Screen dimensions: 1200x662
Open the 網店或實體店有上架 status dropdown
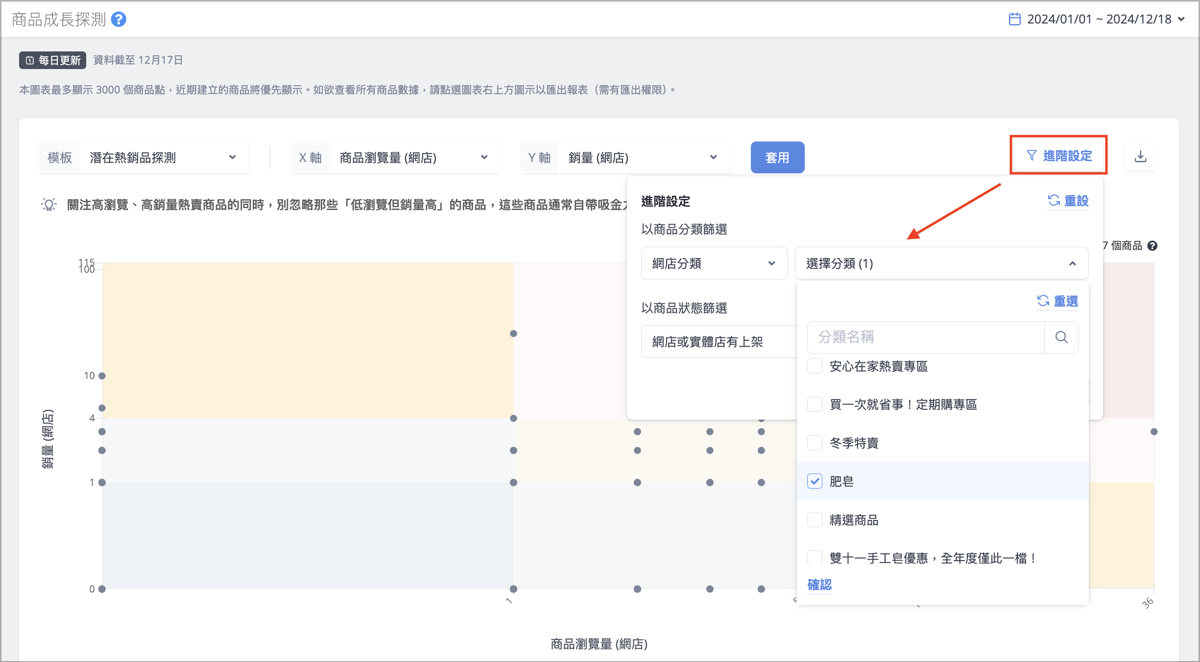[x=719, y=342]
